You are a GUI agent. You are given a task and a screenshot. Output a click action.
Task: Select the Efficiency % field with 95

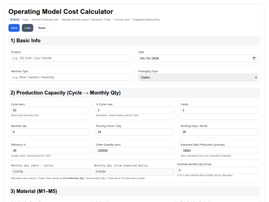click(x=50, y=151)
